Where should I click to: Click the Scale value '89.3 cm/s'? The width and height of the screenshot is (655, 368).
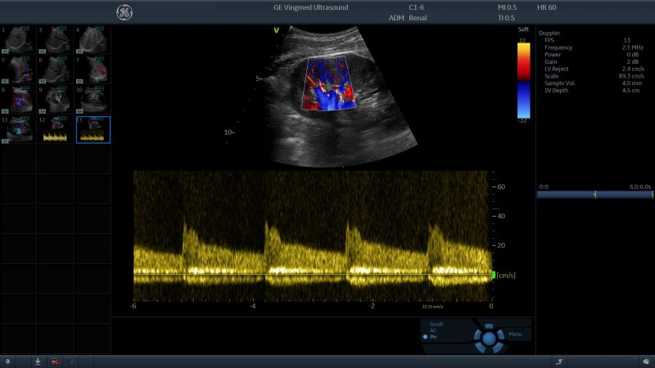pyautogui.click(x=631, y=76)
